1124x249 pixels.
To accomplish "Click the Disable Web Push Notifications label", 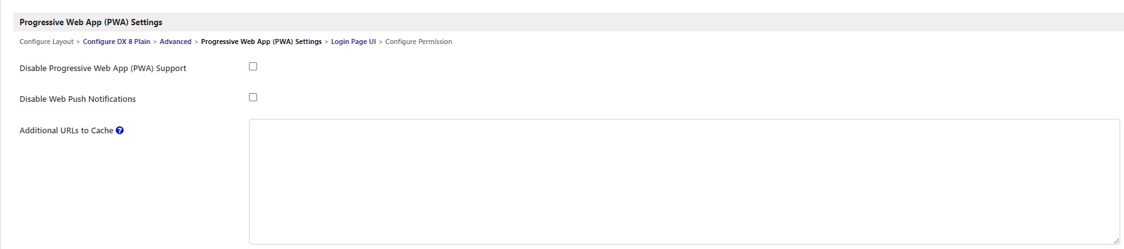I will 77,99.
